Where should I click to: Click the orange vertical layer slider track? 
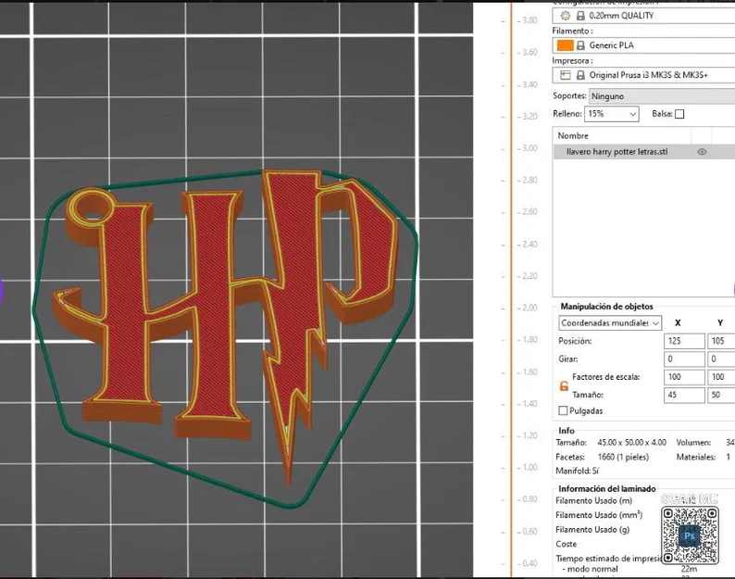pyautogui.click(x=511, y=289)
